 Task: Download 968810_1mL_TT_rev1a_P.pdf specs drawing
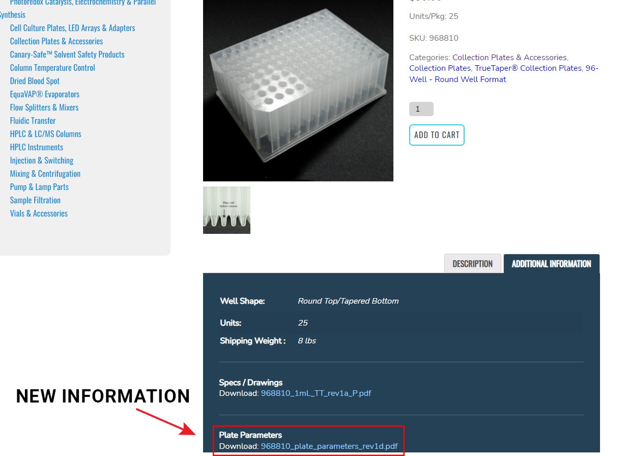coord(316,393)
